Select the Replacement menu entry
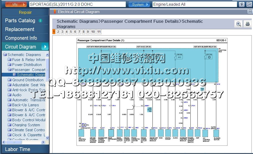253x154 pixels. [20, 29]
